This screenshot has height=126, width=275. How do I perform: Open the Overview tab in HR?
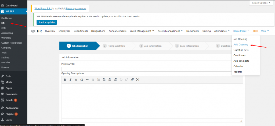(x=50, y=31)
